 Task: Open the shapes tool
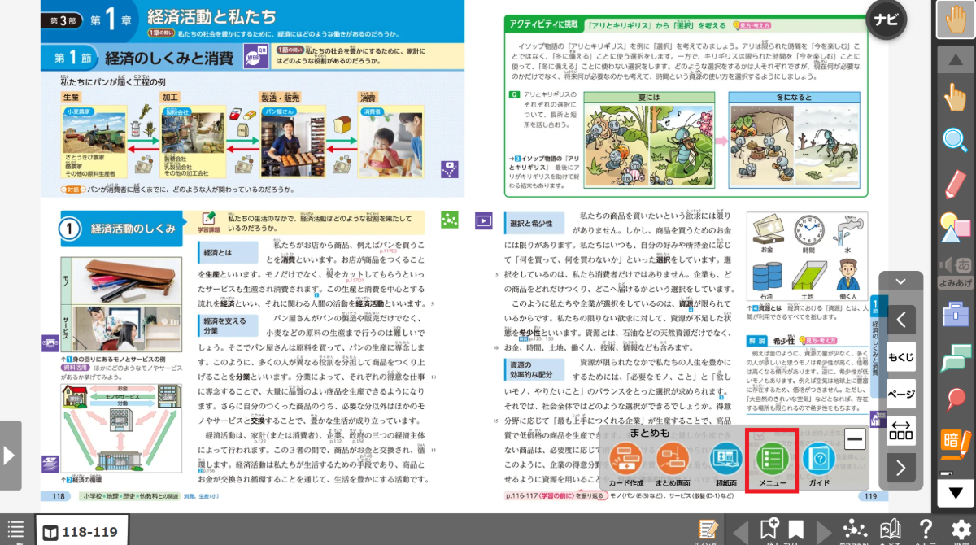pyautogui.click(x=956, y=227)
